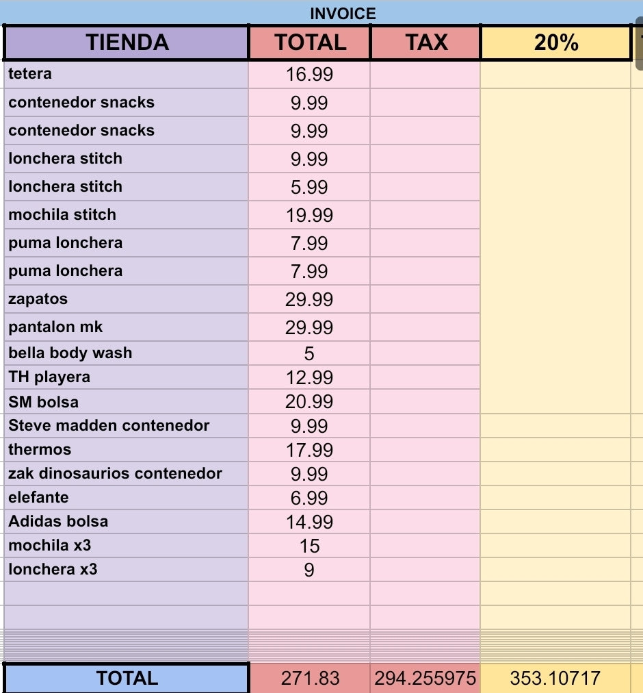Viewport: 643px width, 693px height.
Task: Select the bella body wash cell
Action: (127, 353)
